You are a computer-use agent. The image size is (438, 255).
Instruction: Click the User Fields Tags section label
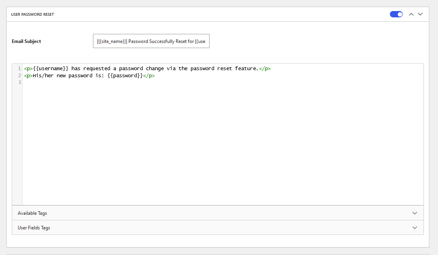34,228
